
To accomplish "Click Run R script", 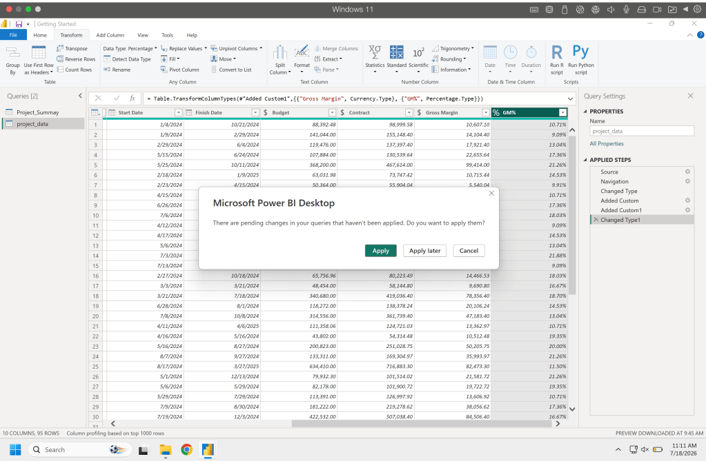I will coord(557,61).
